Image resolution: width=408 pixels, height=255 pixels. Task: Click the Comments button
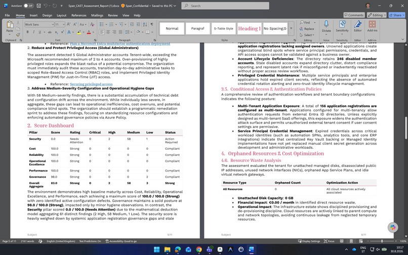(x=354, y=15)
